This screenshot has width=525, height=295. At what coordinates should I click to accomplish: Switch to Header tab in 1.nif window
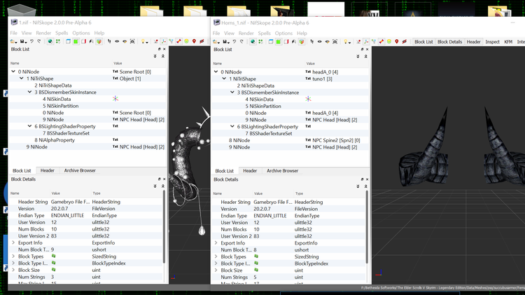pos(47,170)
